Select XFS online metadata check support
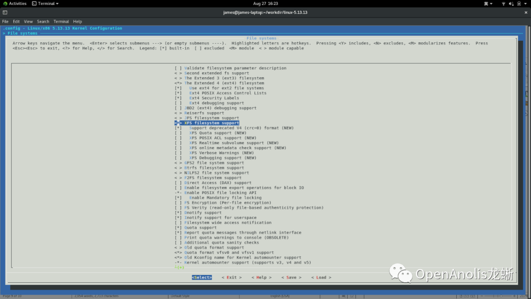The height and width of the screenshot is (299, 531). pyautogui.click(x=230, y=148)
